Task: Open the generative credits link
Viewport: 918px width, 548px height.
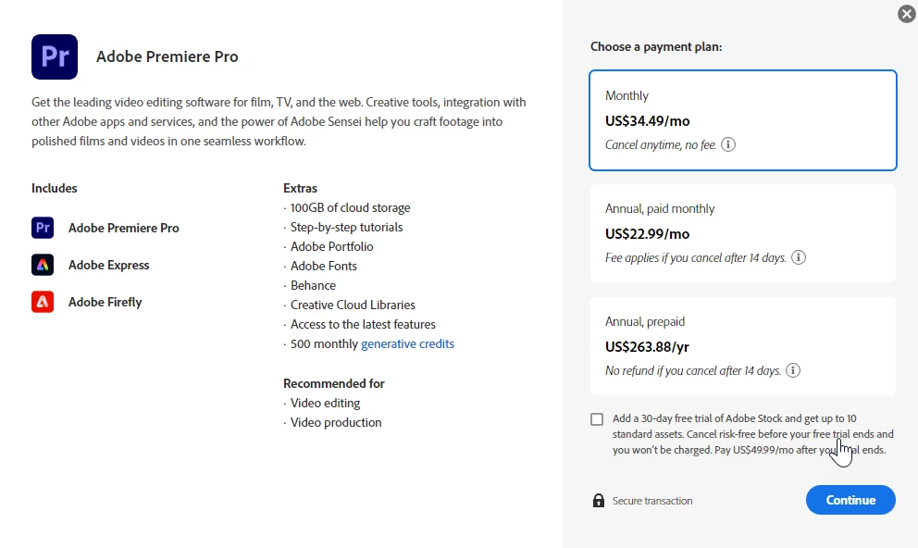Action: 407,343
